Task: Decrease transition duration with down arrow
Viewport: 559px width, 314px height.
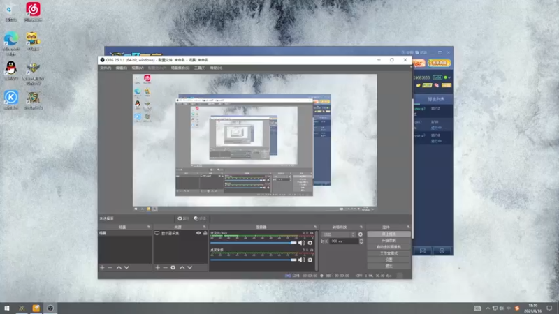Action: [x=361, y=243]
